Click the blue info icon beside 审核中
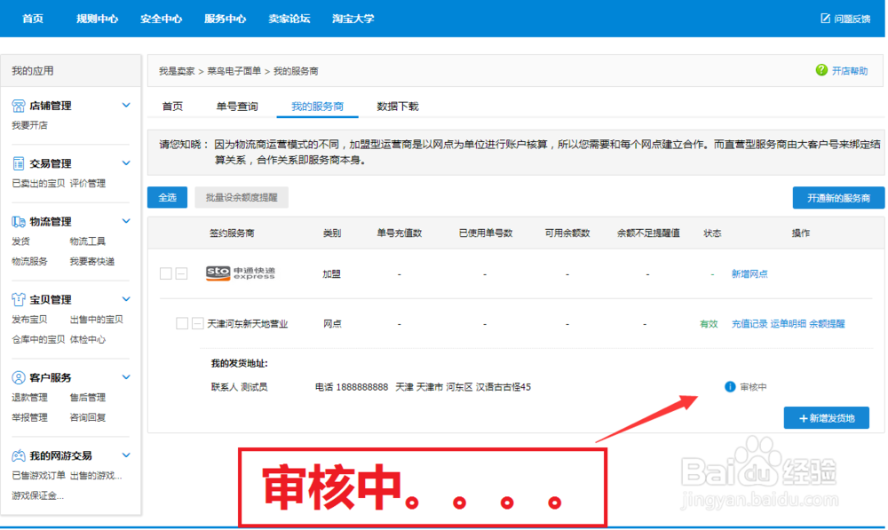Viewport: 888px width, 530px height. [730, 387]
